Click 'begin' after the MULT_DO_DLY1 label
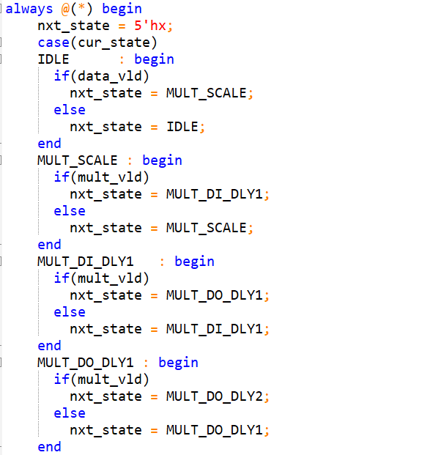Image resolution: width=433 pixels, height=455 pixels. (178, 363)
